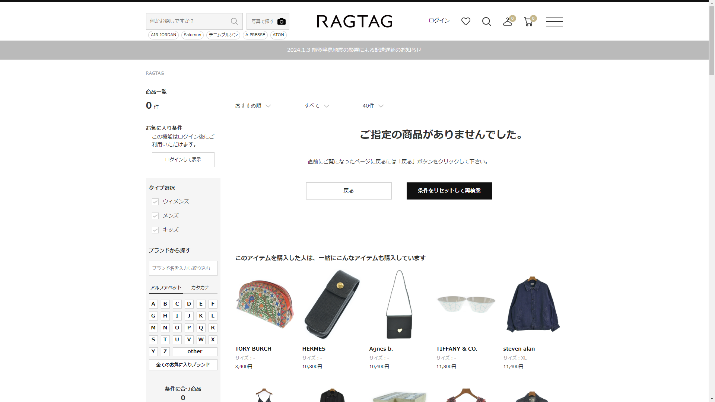Click header search magnifier icon
Image resolution: width=715 pixels, height=402 pixels.
[486, 22]
